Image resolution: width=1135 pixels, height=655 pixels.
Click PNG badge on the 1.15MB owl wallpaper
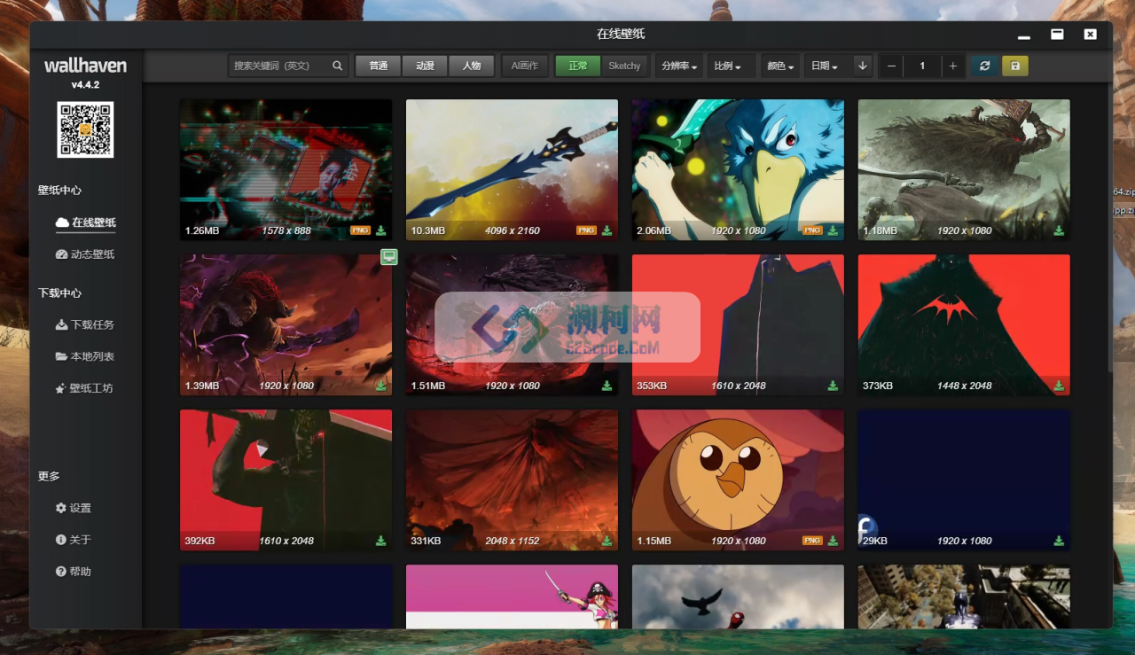(812, 541)
